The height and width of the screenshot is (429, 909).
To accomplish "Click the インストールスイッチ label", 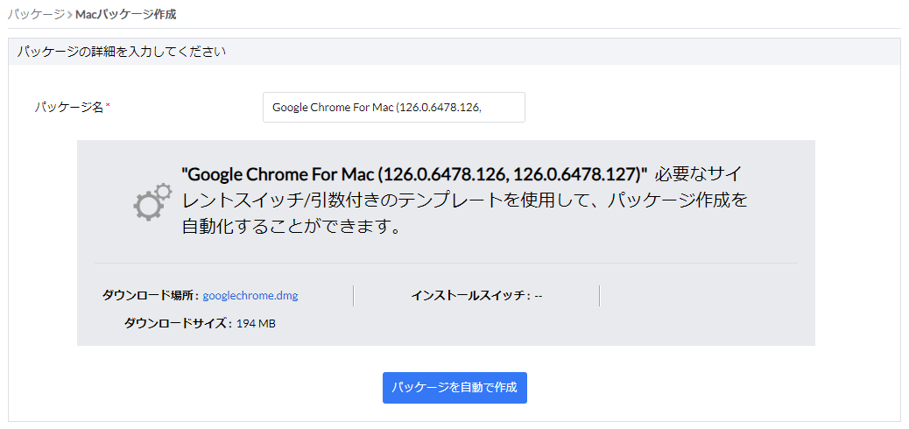I will coord(470,296).
